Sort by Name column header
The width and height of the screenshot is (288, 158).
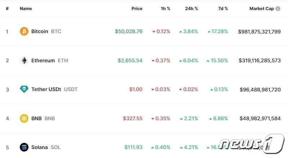(26, 9)
